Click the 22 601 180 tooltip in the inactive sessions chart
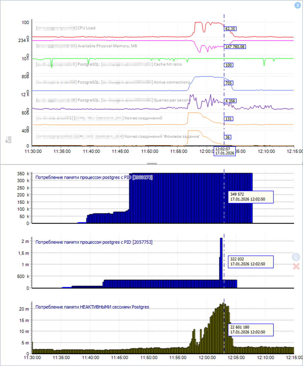 click(x=250, y=330)
